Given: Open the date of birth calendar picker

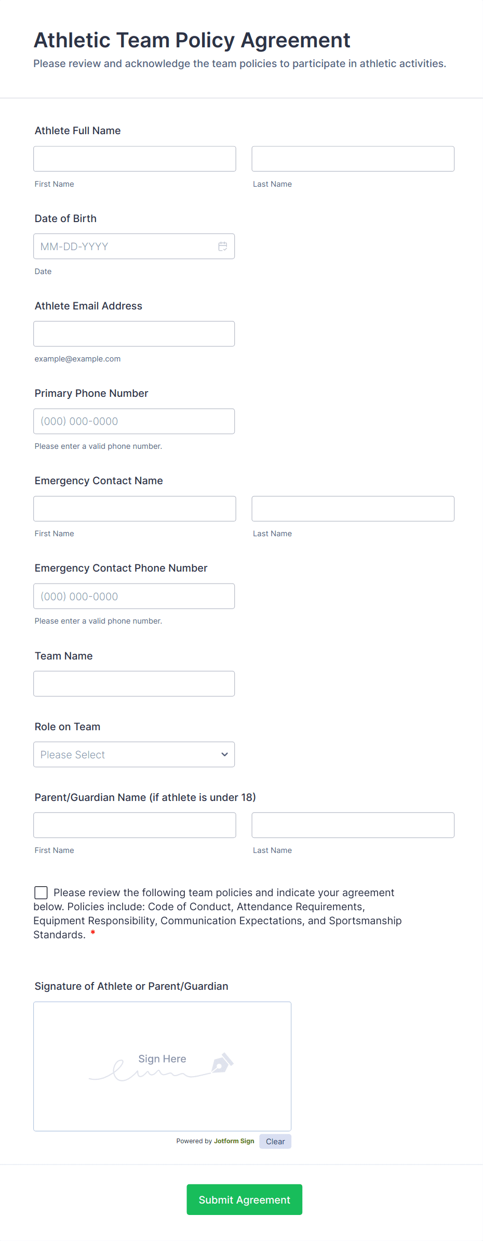Looking at the screenshot, I should point(223,247).
